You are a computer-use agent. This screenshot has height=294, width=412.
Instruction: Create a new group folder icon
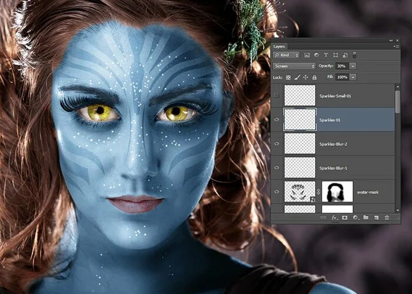click(x=366, y=218)
